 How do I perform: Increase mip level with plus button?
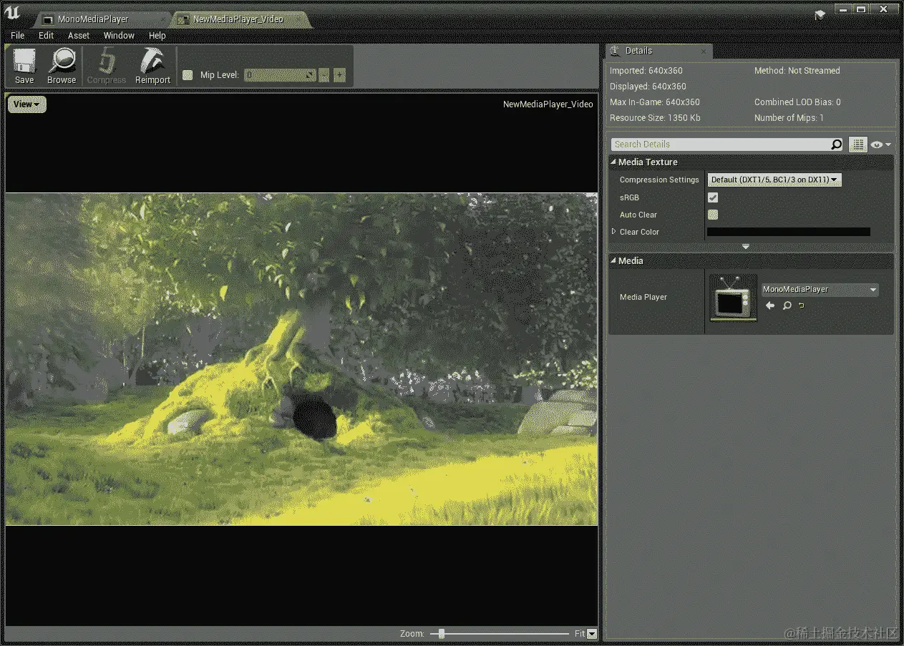339,75
